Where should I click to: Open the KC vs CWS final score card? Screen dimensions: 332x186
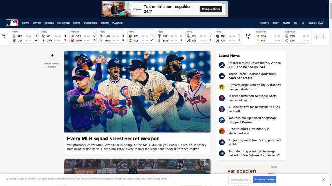(54, 37)
